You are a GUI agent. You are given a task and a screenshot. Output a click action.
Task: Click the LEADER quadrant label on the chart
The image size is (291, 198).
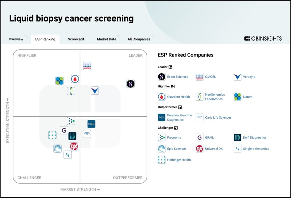136,55
